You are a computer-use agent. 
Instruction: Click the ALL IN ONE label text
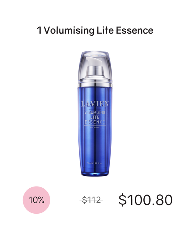coord(95,128)
